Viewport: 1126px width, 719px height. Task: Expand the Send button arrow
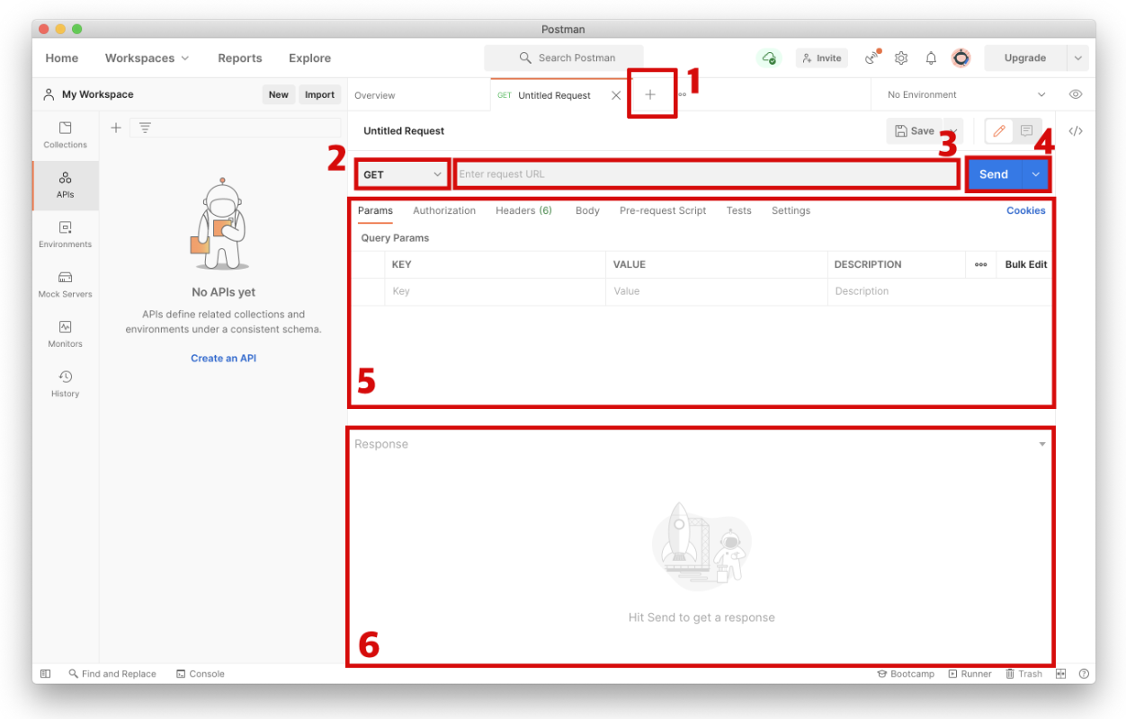1035,174
